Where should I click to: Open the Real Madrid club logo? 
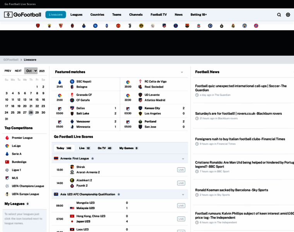[x=233, y=26]
